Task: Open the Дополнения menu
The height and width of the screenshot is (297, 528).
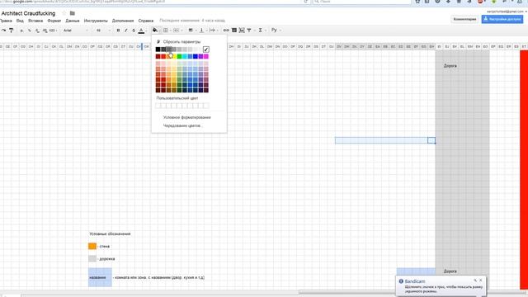Action: [123, 21]
